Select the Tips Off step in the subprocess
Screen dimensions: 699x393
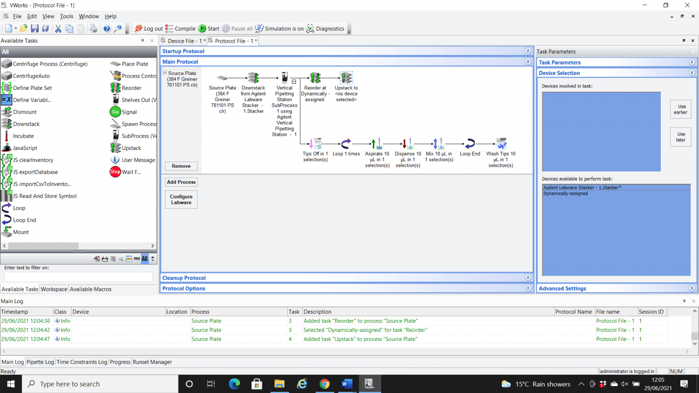[x=315, y=150]
